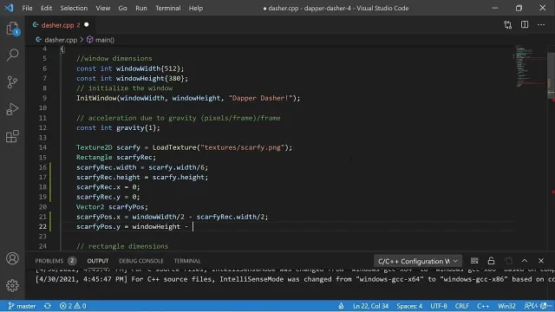Click "textures/scarfy.png" string
The width and height of the screenshot is (555, 312).
[x=243, y=147]
